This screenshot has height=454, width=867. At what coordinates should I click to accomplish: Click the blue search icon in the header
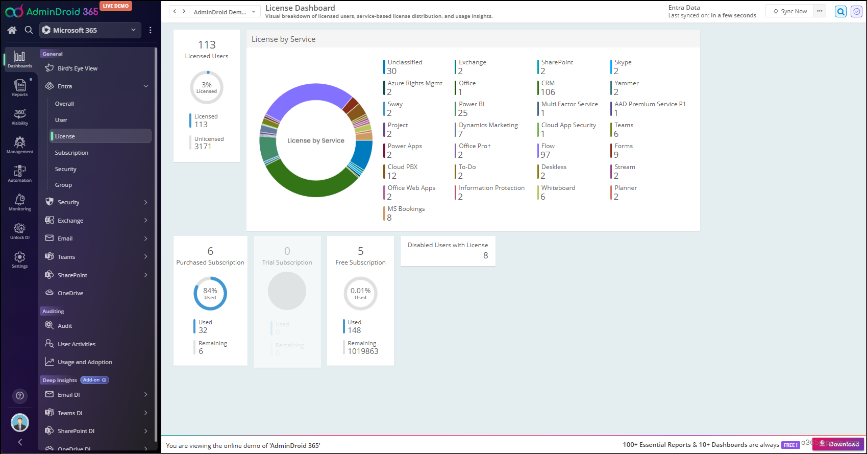[841, 11]
